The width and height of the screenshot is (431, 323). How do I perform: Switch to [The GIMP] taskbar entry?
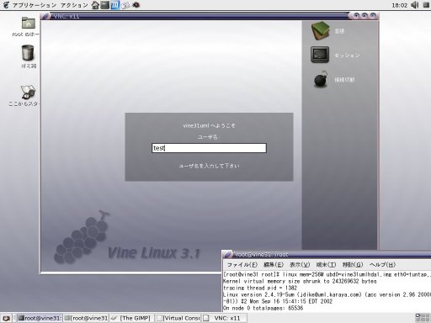pyautogui.click(x=132, y=318)
